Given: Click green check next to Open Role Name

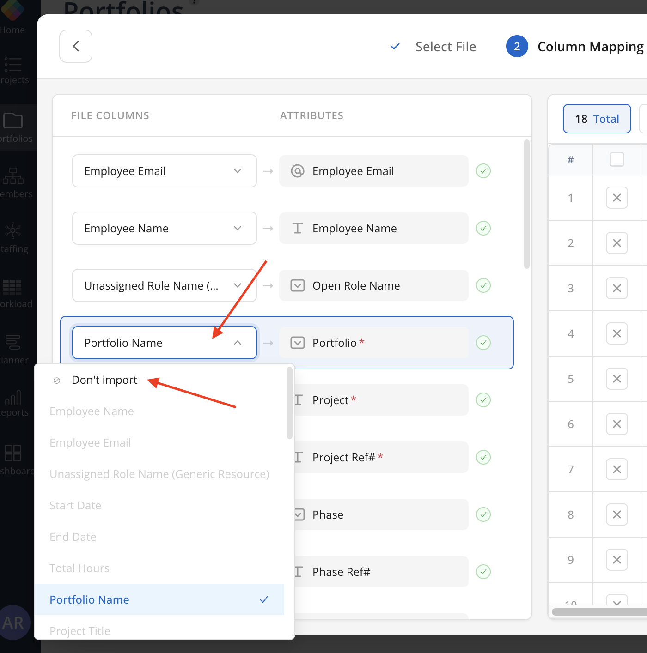Looking at the screenshot, I should 483,285.
